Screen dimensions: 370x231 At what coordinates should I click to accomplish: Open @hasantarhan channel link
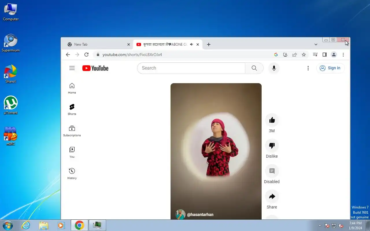[x=200, y=215]
